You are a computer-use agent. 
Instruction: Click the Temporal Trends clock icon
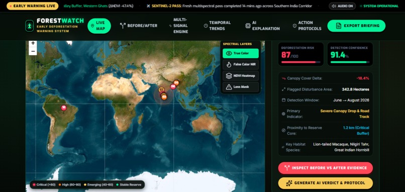click(x=206, y=26)
